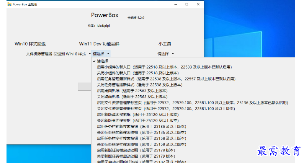This screenshot has width=304, height=163.
Task: Click the 作者: lulu&pipi author label
Action: (99, 26)
